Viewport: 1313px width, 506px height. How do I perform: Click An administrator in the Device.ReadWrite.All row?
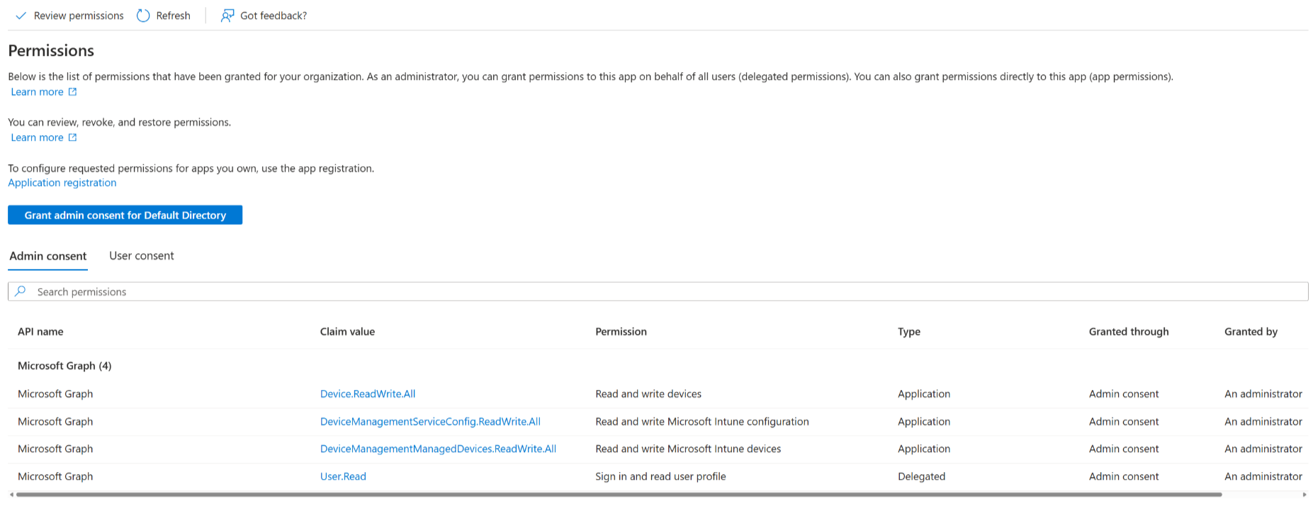1263,394
